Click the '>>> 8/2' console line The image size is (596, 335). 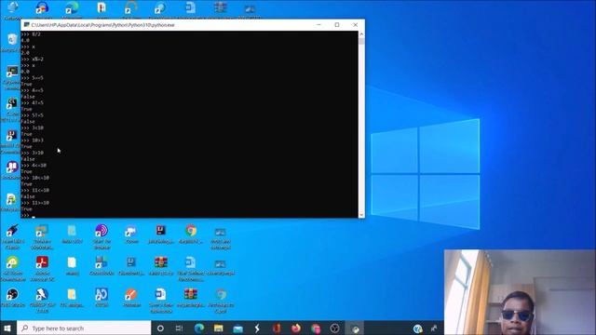click(x=31, y=34)
